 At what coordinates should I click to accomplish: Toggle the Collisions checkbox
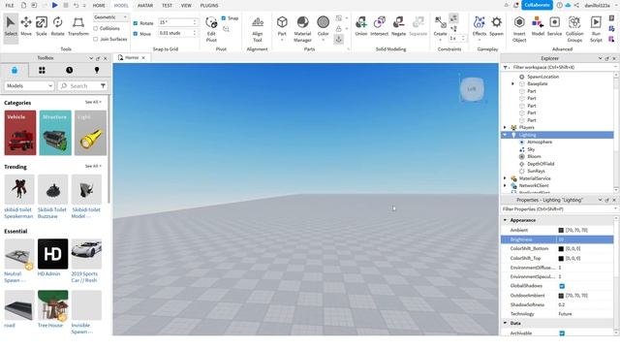[95, 28]
